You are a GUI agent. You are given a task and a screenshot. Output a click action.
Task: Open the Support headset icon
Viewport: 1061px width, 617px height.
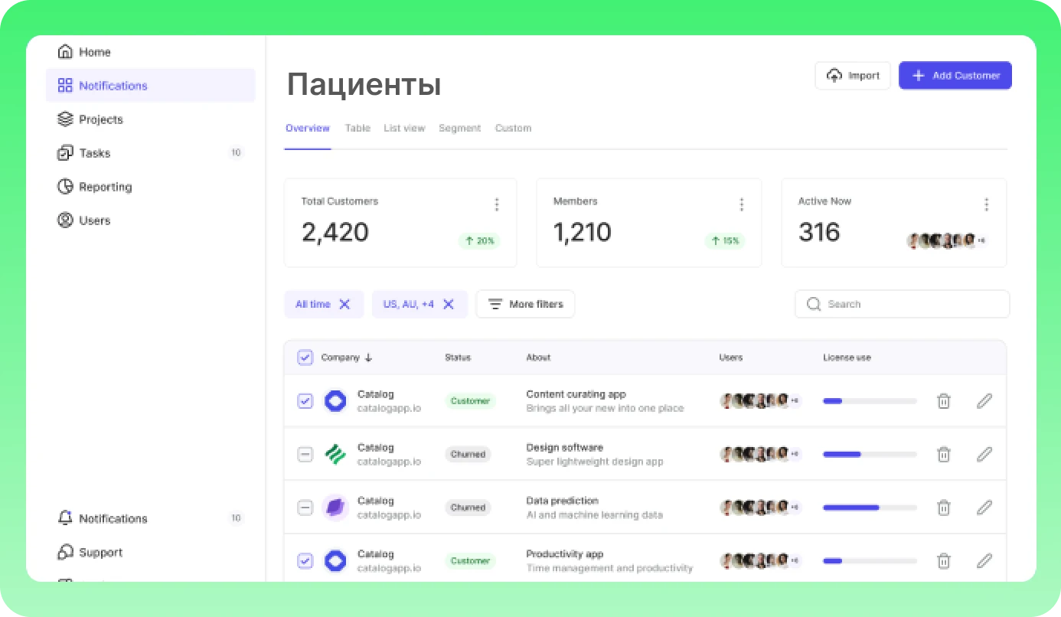tap(66, 552)
